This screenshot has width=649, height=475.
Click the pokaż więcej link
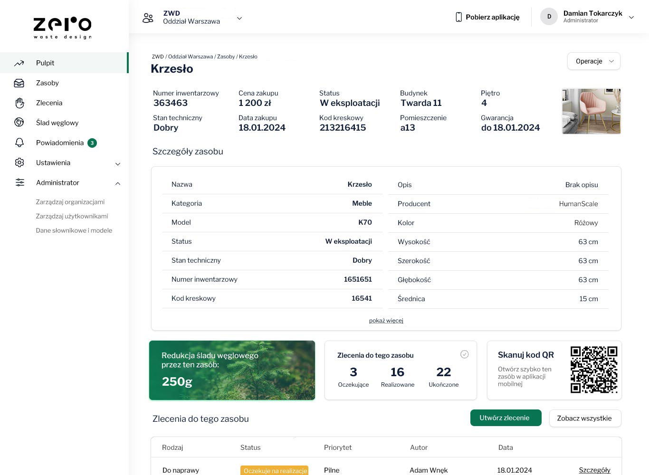386,321
